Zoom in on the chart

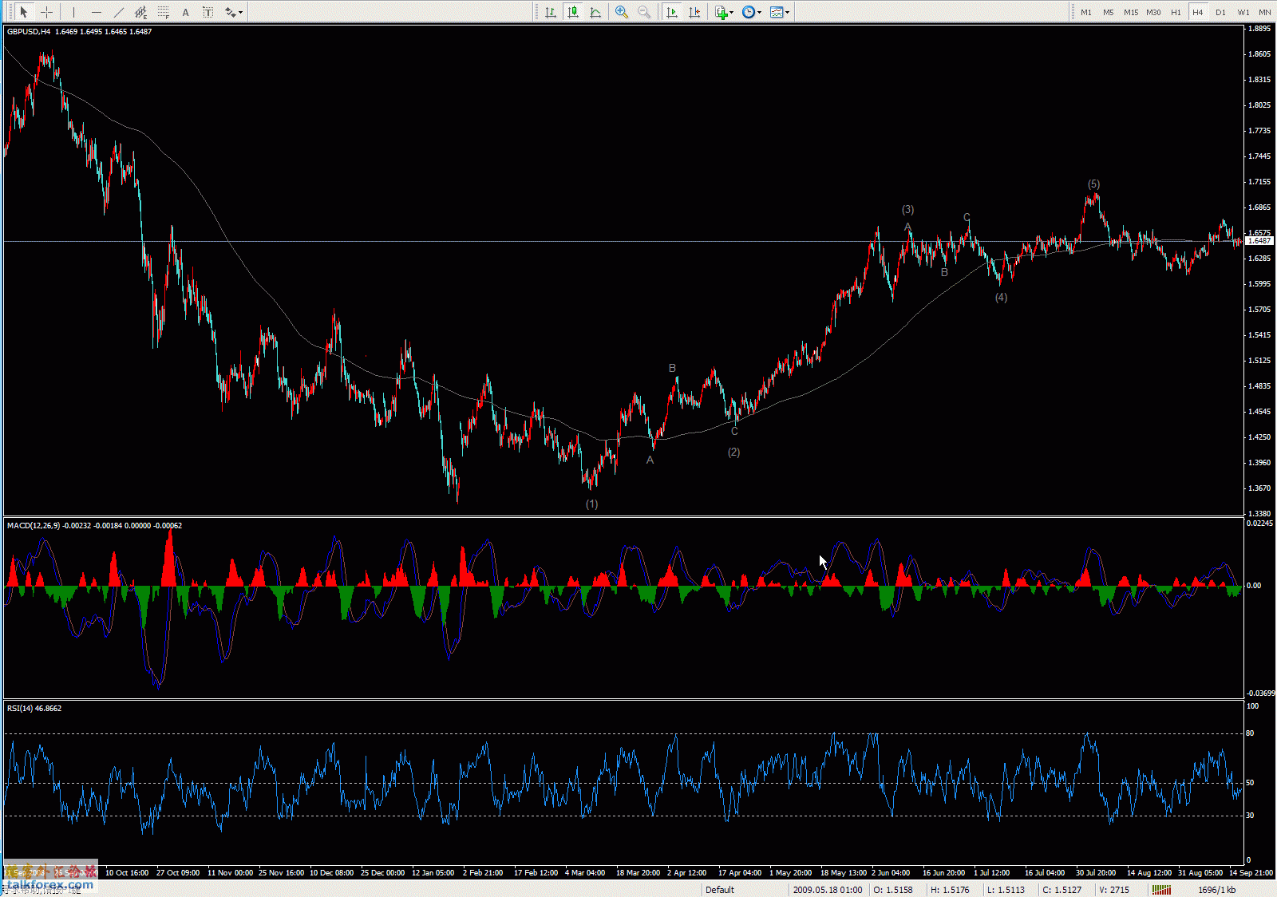[622, 12]
